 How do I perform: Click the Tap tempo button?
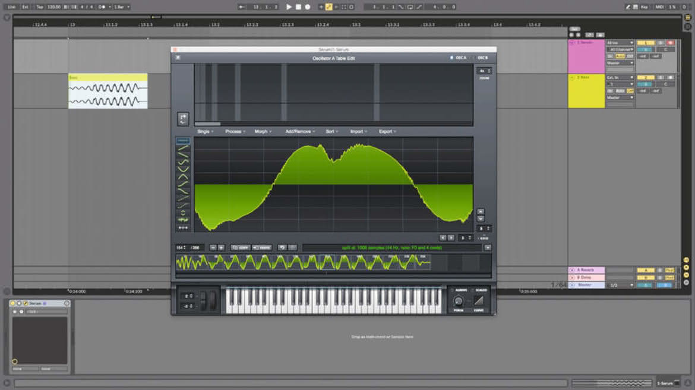click(40, 7)
